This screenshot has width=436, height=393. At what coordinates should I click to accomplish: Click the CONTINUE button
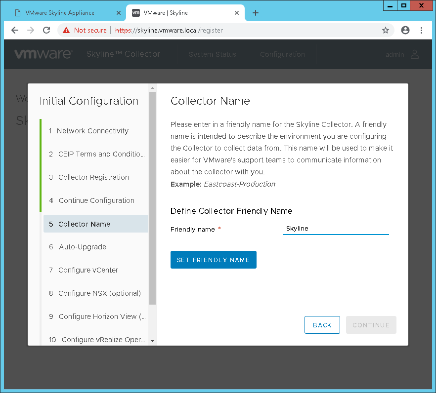[x=371, y=325]
